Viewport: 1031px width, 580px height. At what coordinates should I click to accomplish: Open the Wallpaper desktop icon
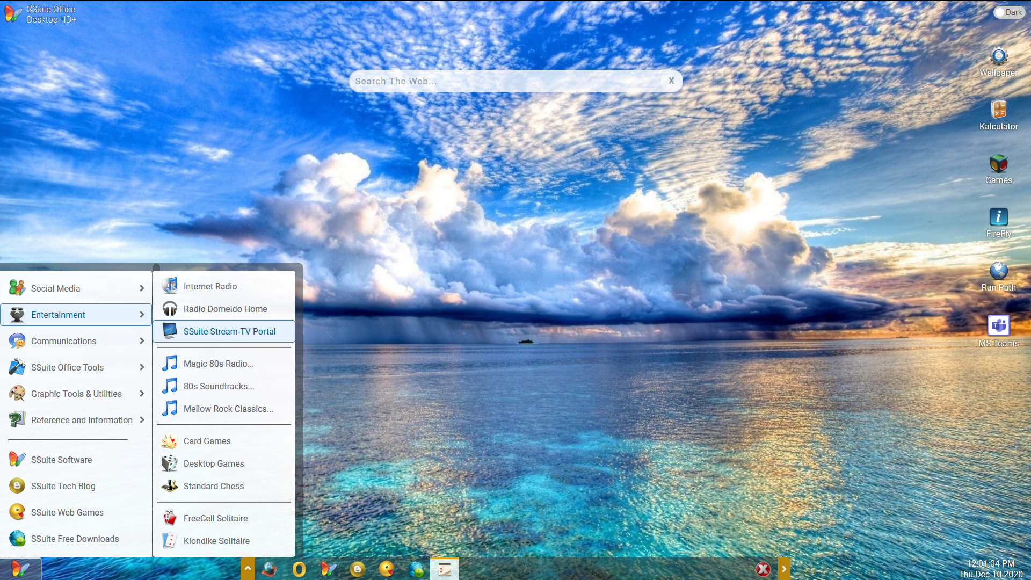998,57
